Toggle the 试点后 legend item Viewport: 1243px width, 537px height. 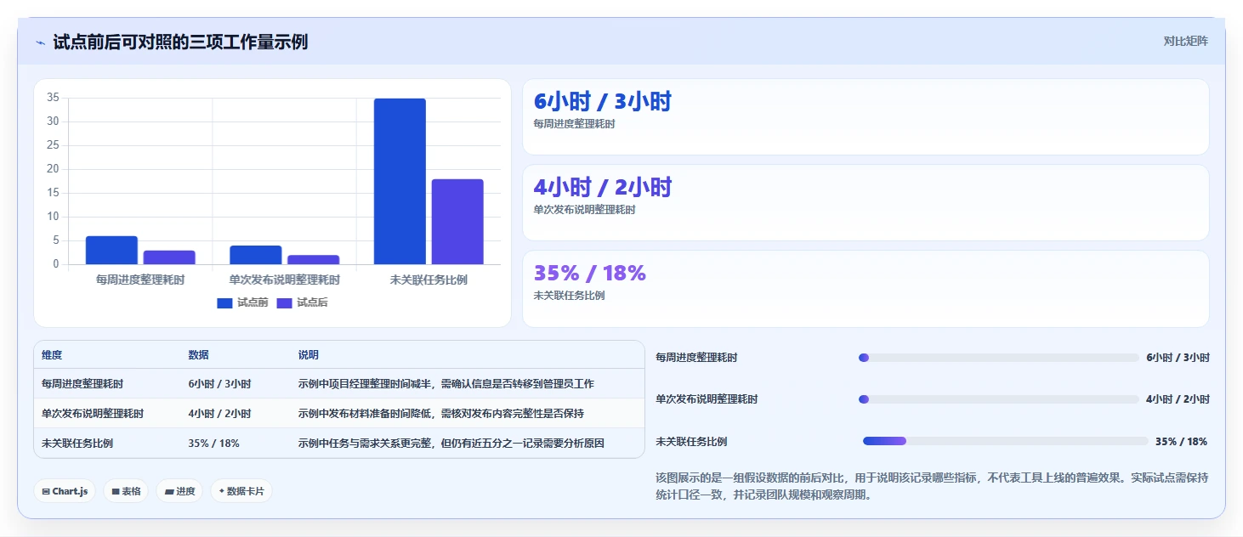click(302, 302)
